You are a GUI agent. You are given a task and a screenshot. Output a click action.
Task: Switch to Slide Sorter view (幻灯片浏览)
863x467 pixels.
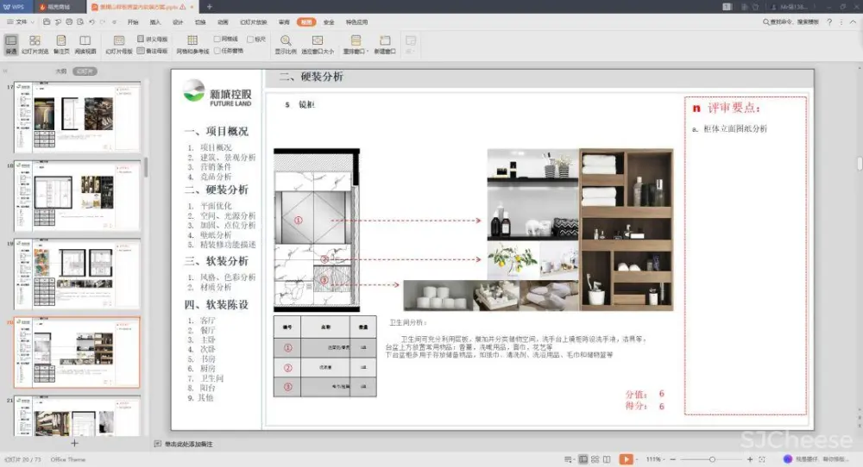tap(35, 44)
